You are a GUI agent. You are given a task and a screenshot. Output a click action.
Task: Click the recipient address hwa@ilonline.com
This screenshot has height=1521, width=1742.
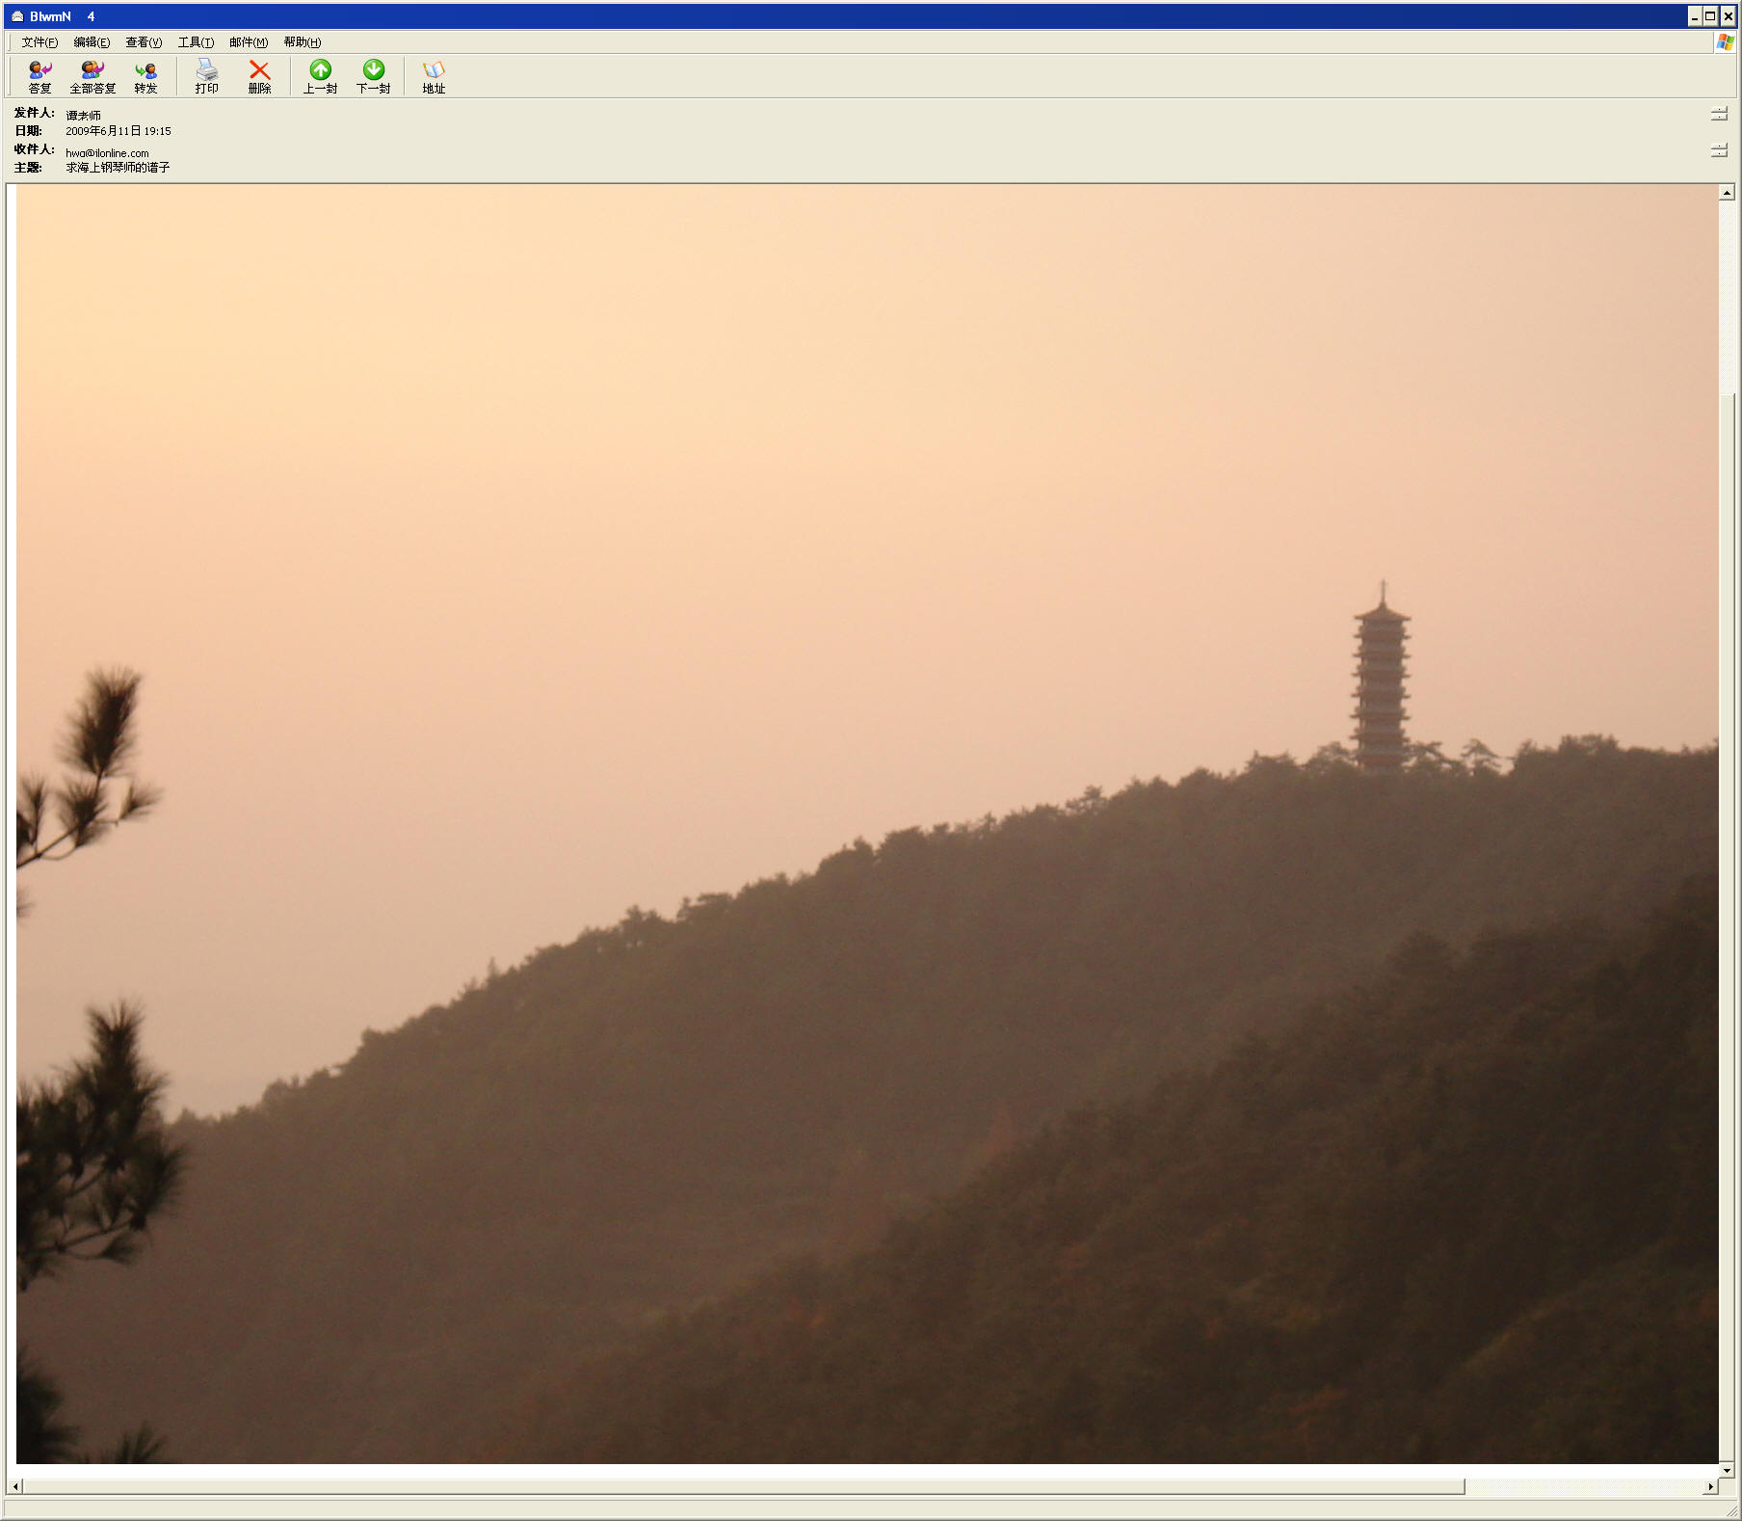[107, 153]
